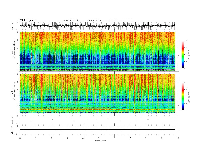This screenshot has width=200, height=155.
Task: Click the 4 kHz tick label on ch.1 axis
Action: 18,56
